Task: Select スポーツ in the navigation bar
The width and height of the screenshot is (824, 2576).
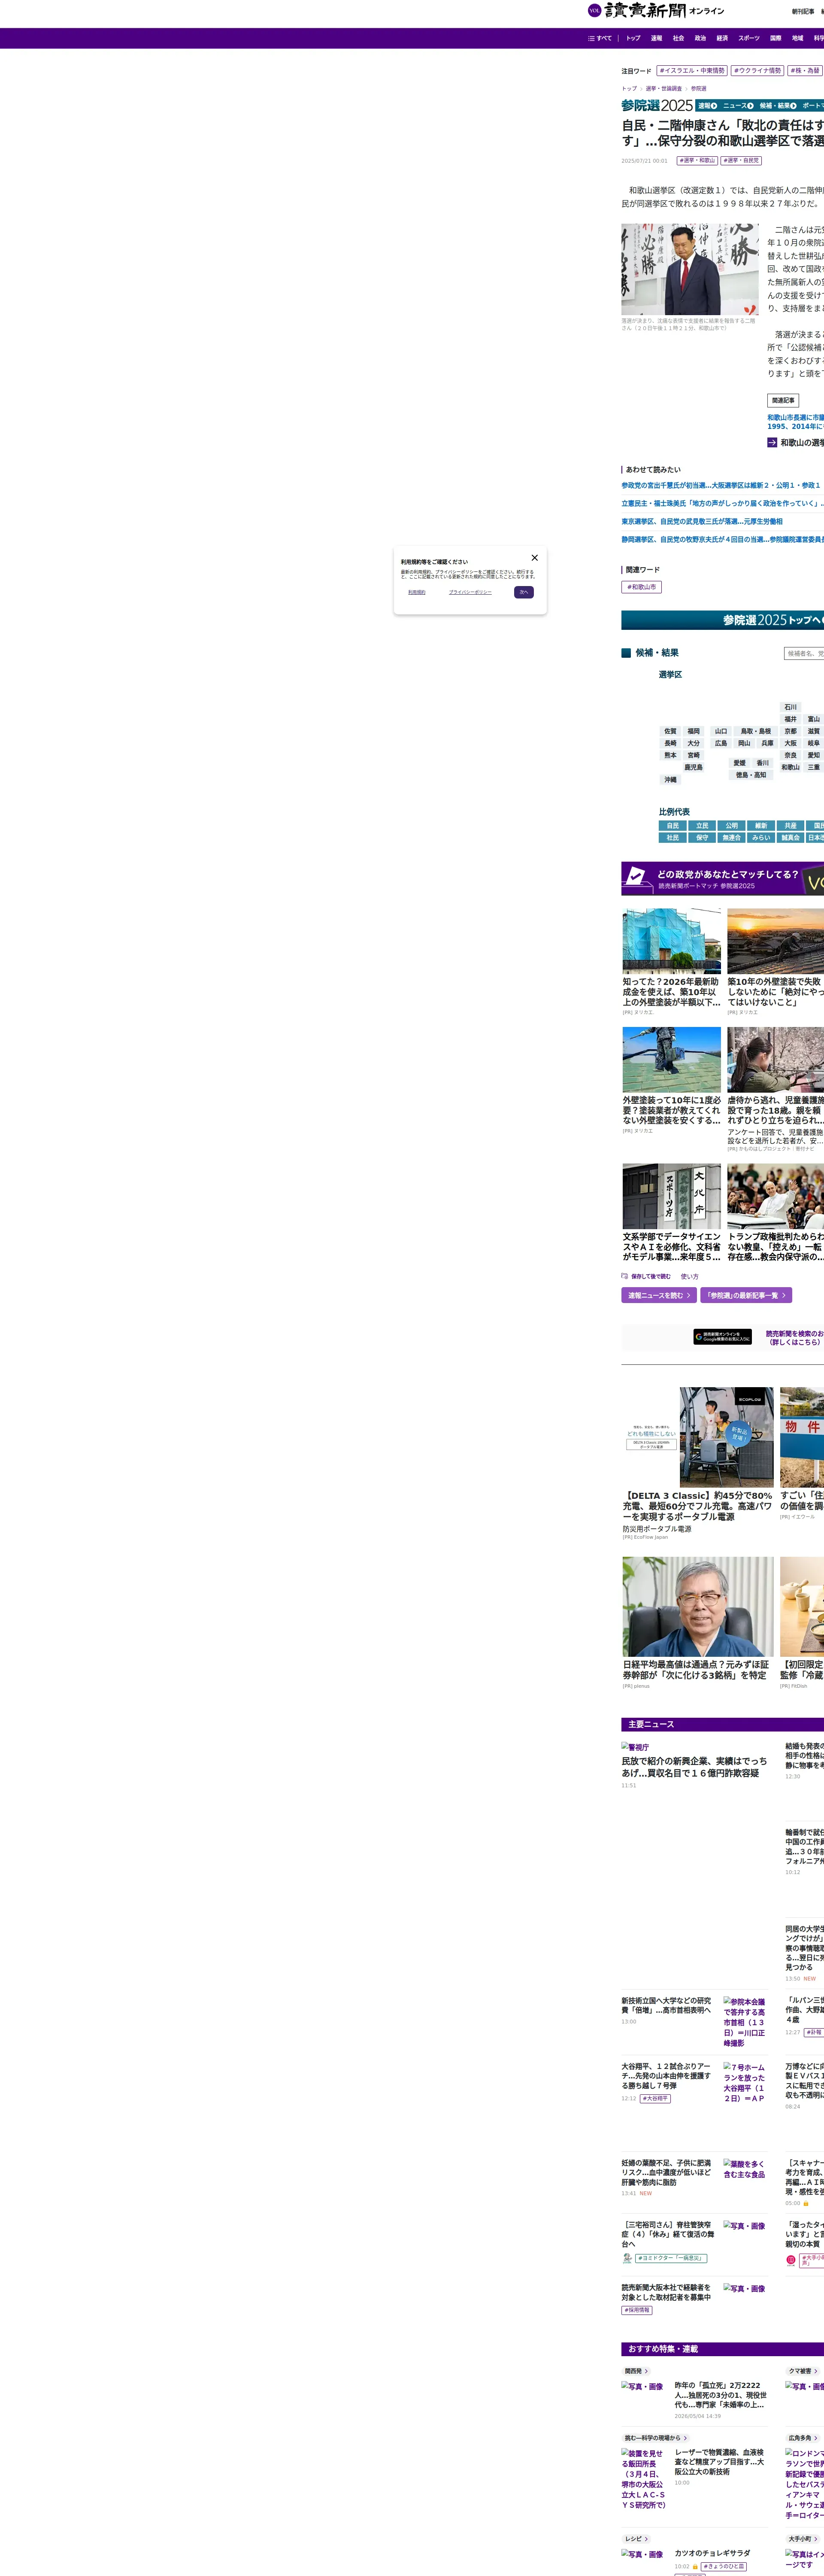Action: (x=749, y=38)
